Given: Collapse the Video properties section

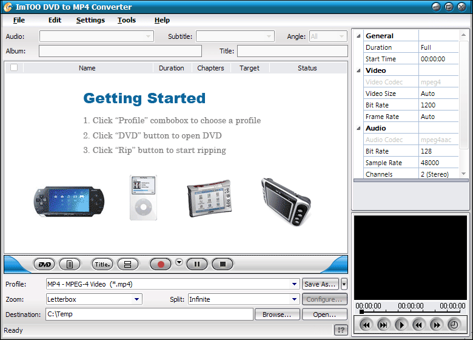Looking at the screenshot, I should tap(358, 70).
